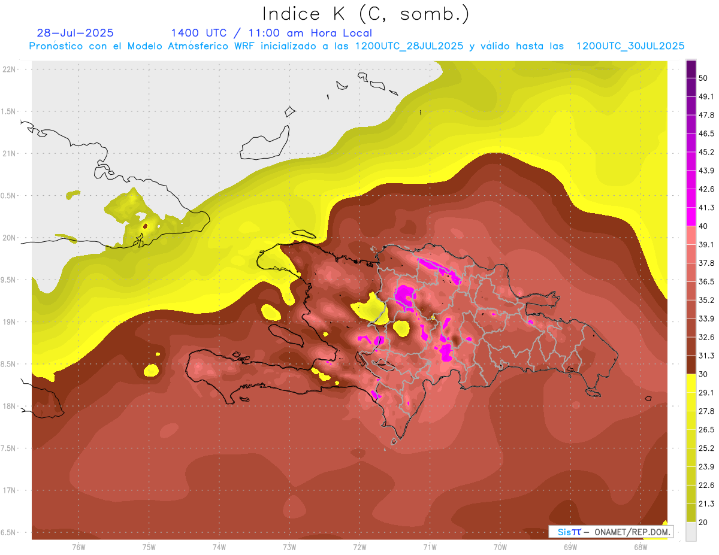This screenshot has width=719, height=555.
Task: Select the '72W' longitude tick label
Action: (359, 547)
